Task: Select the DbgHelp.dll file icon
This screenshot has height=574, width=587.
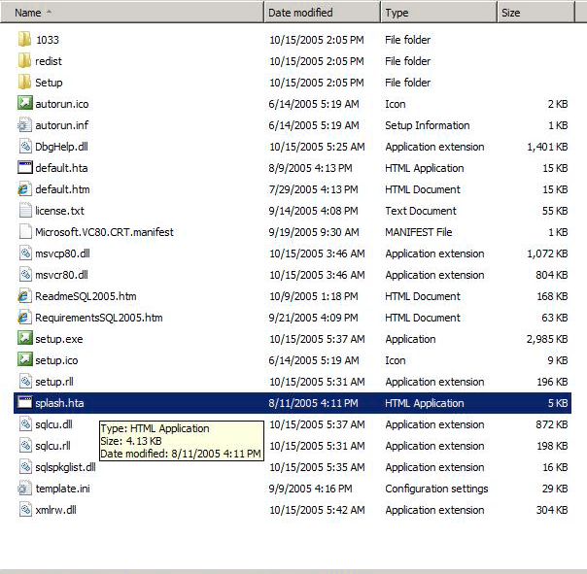Action: pos(25,147)
